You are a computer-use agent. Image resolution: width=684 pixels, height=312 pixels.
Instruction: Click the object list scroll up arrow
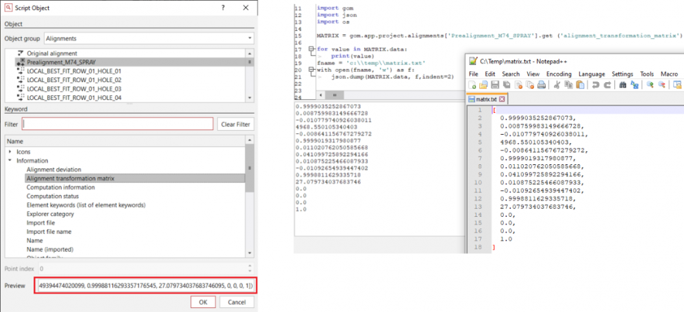(249, 53)
